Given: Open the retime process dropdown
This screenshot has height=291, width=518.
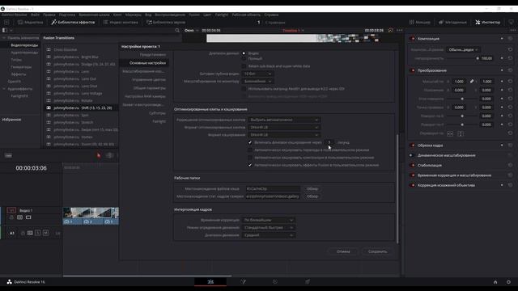Looking at the screenshot, I should click(268, 220).
